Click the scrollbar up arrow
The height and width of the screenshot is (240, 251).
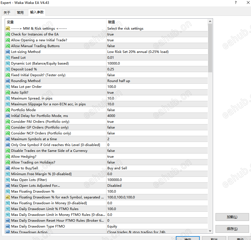click(210, 21)
